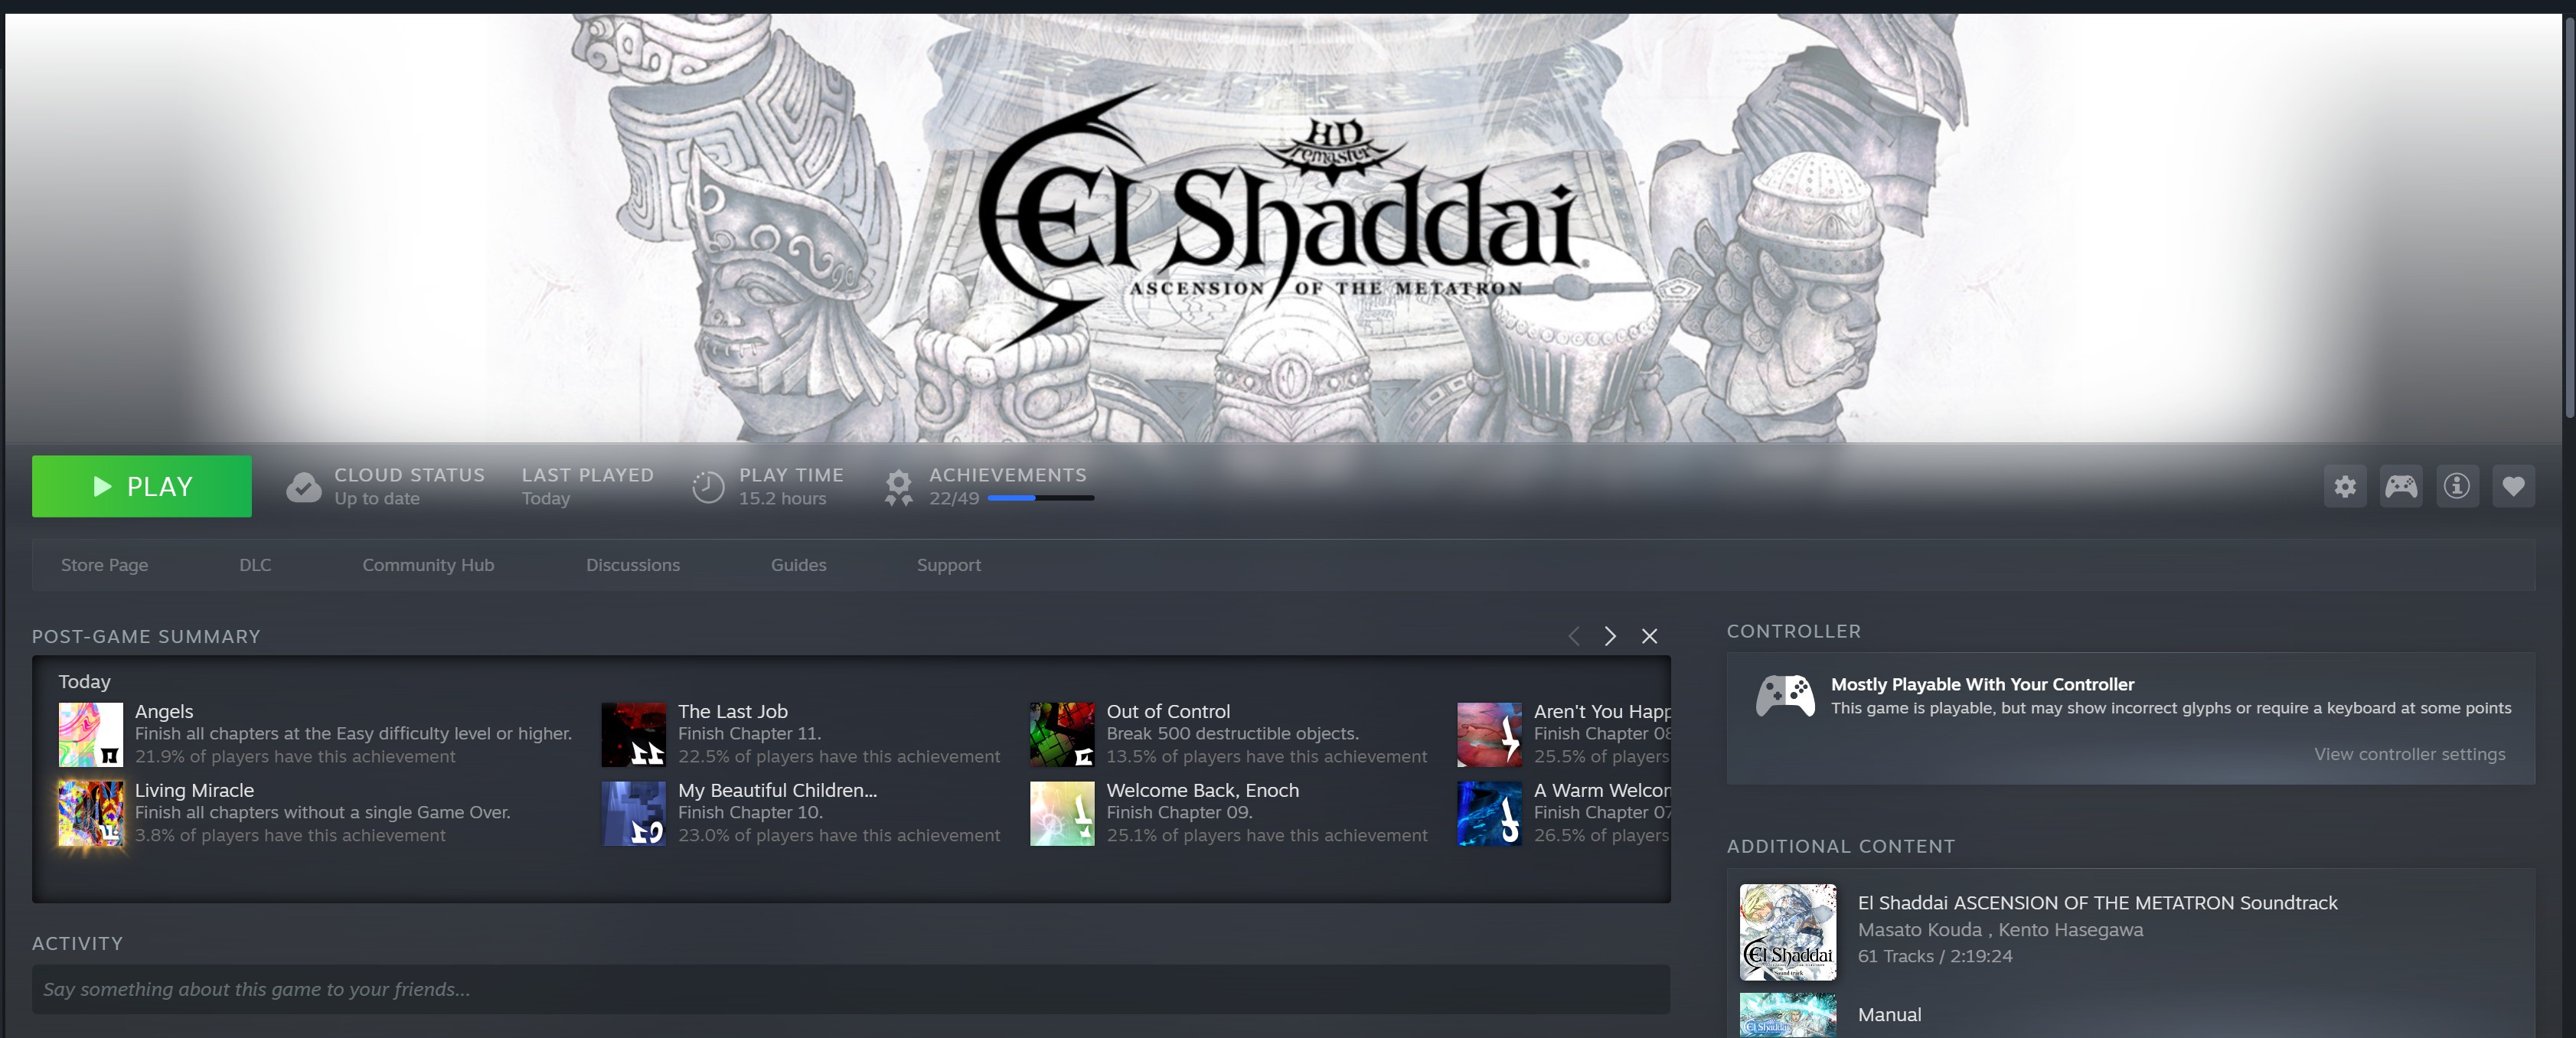The width and height of the screenshot is (2576, 1038).
Task: Click The Last Job achievement title
Action: [733, 711]
